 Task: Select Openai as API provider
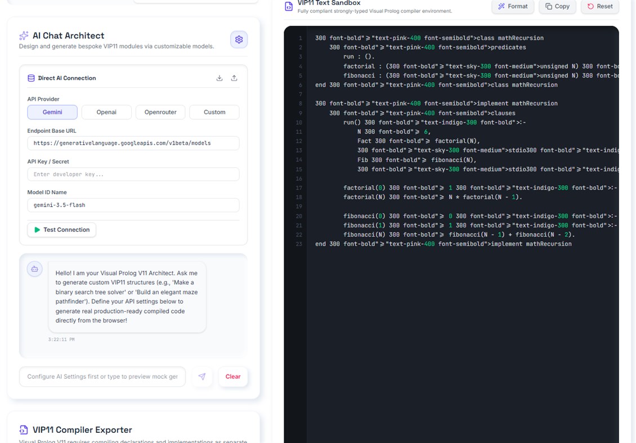(x=106, y=112)
